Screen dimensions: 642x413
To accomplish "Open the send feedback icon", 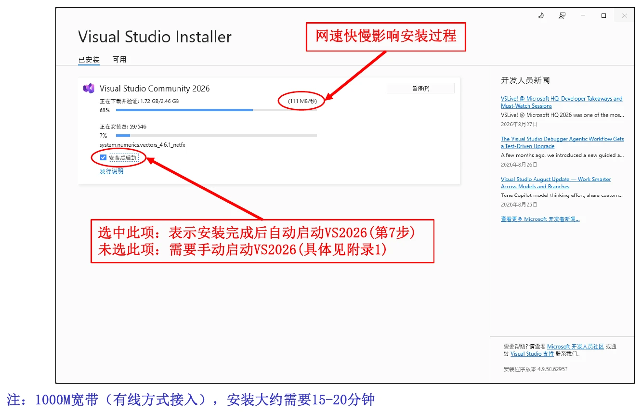I will coord(562,16).
